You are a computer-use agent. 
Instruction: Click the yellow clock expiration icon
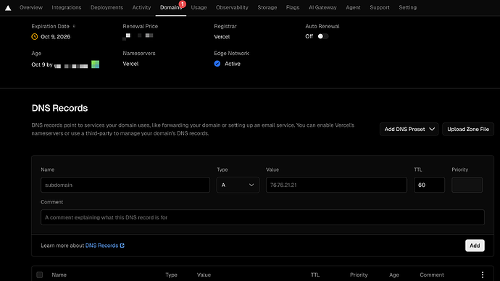coord(35,37)
